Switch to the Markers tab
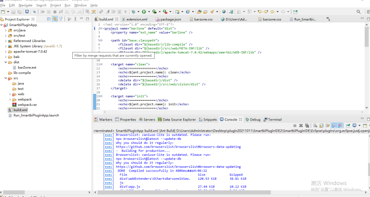The height and width of the screenshot is (197, 370). 103,119
